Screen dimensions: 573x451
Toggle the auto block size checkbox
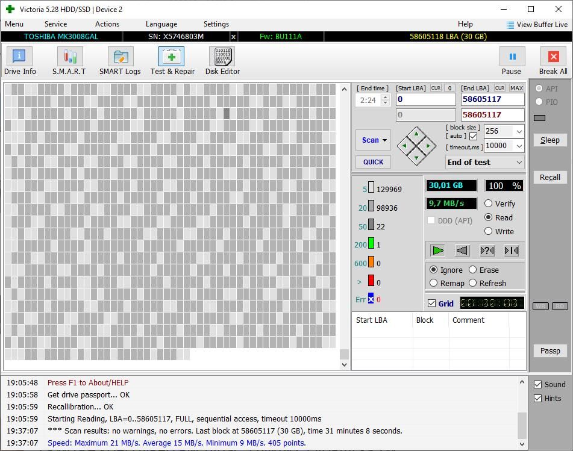click(x=473, y=136)
